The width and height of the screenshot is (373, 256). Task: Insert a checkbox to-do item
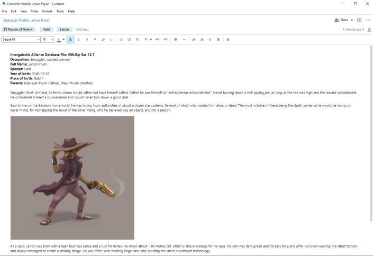click(x=138, y=40)
